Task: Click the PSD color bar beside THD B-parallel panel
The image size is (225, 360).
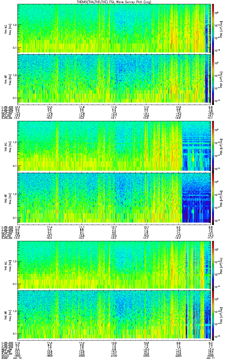Action: point(213,196)
